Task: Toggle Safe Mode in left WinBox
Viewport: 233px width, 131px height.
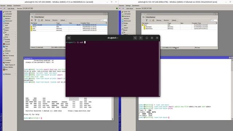Action: (11, 8)
